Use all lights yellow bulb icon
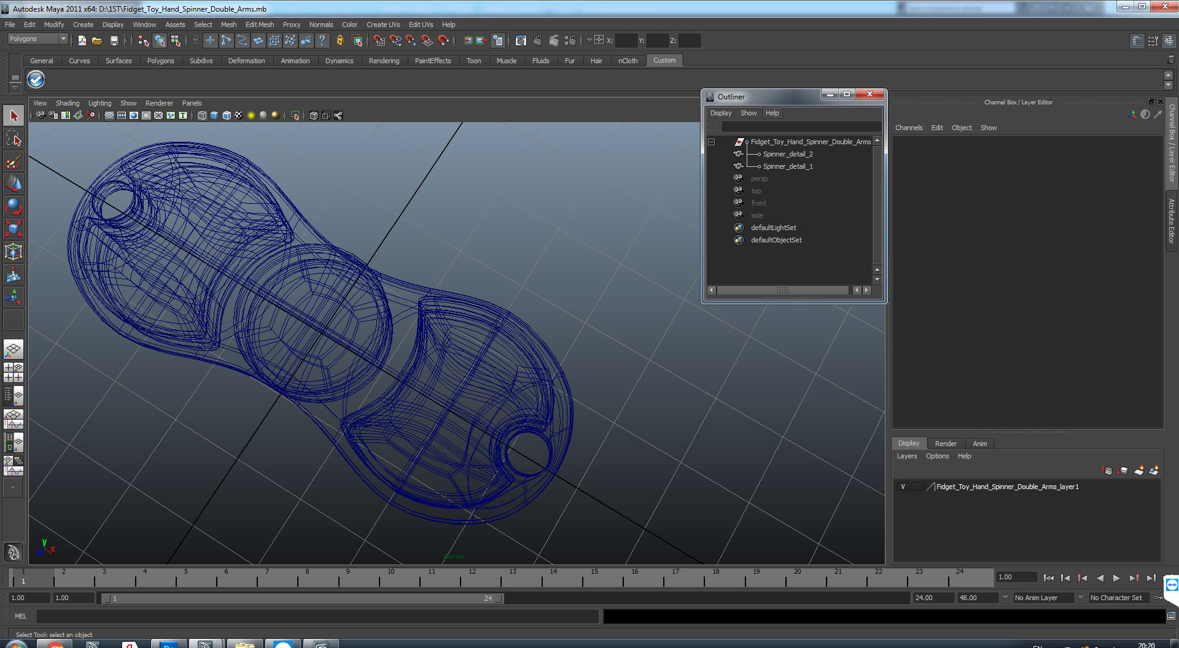The image size is (1179, 648). coord(251,115)
